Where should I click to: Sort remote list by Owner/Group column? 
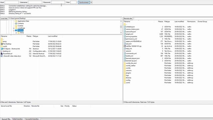click(202, 22)
